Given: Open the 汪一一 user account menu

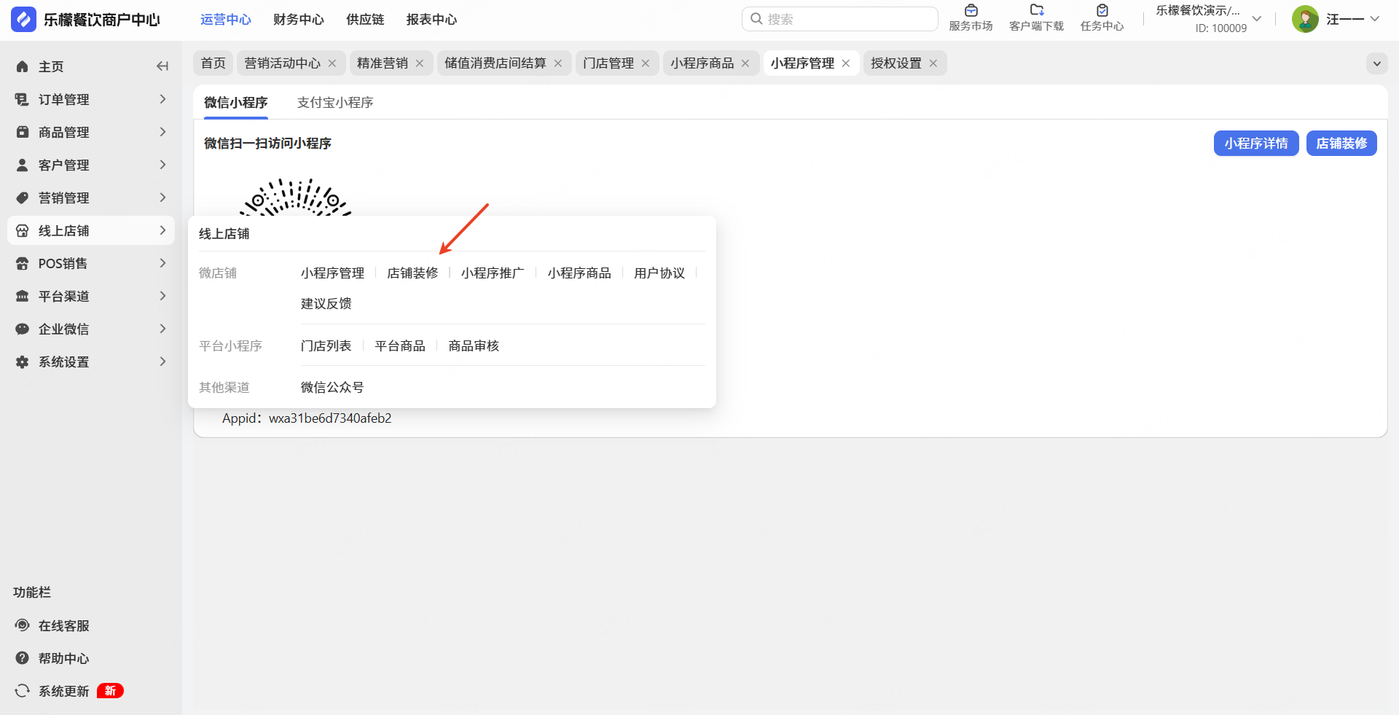Looking at the screenshot, I should [1336, 19].
